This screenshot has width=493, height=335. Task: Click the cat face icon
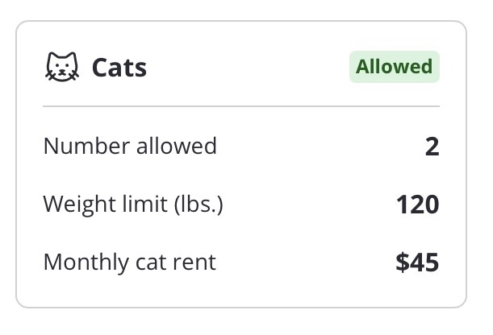pos(61,68)
